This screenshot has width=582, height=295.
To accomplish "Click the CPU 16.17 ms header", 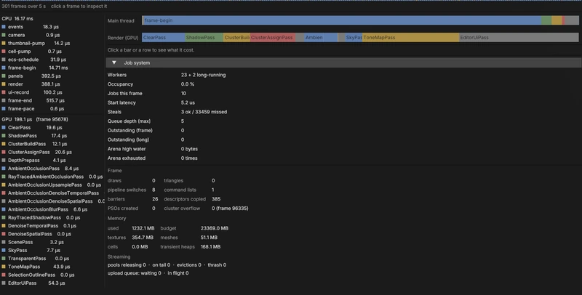I will [x=17, y=18].
